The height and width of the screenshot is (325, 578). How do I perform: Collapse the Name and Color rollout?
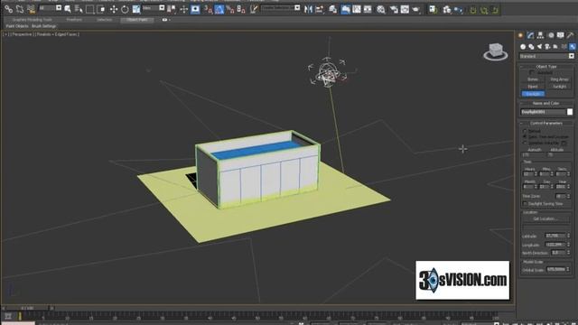pos(545,103)
